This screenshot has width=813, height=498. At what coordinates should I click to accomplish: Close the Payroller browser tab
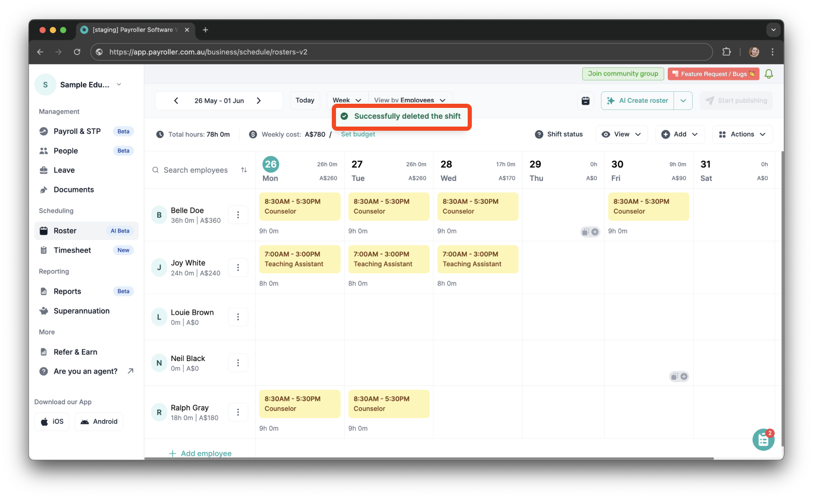(187, 30)
